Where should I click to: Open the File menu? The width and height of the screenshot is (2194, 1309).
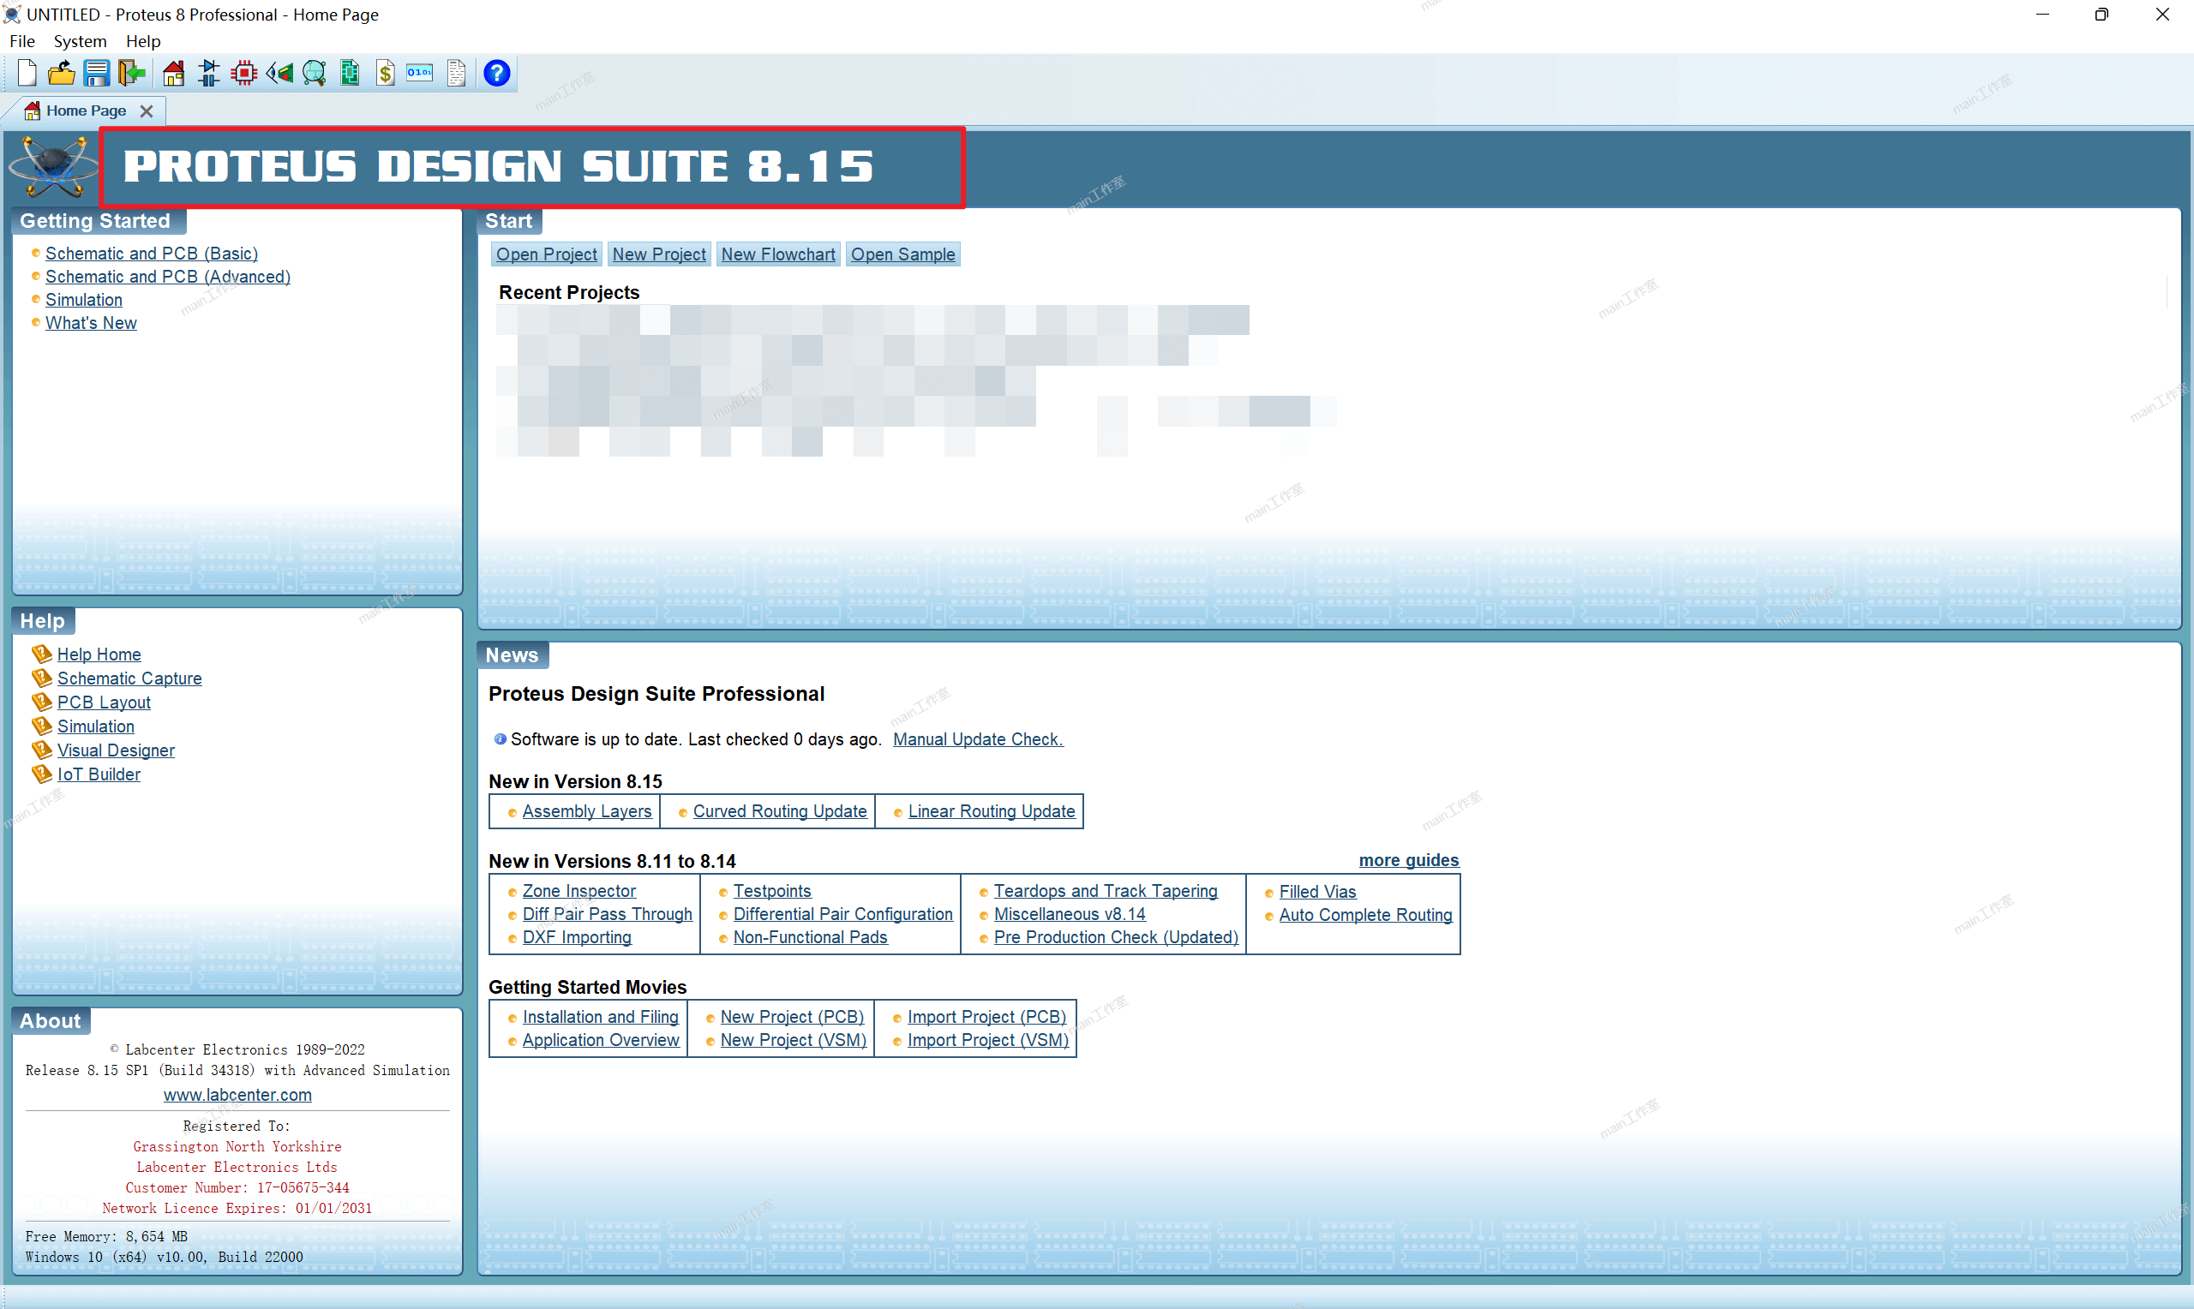(x=22, y=41)
